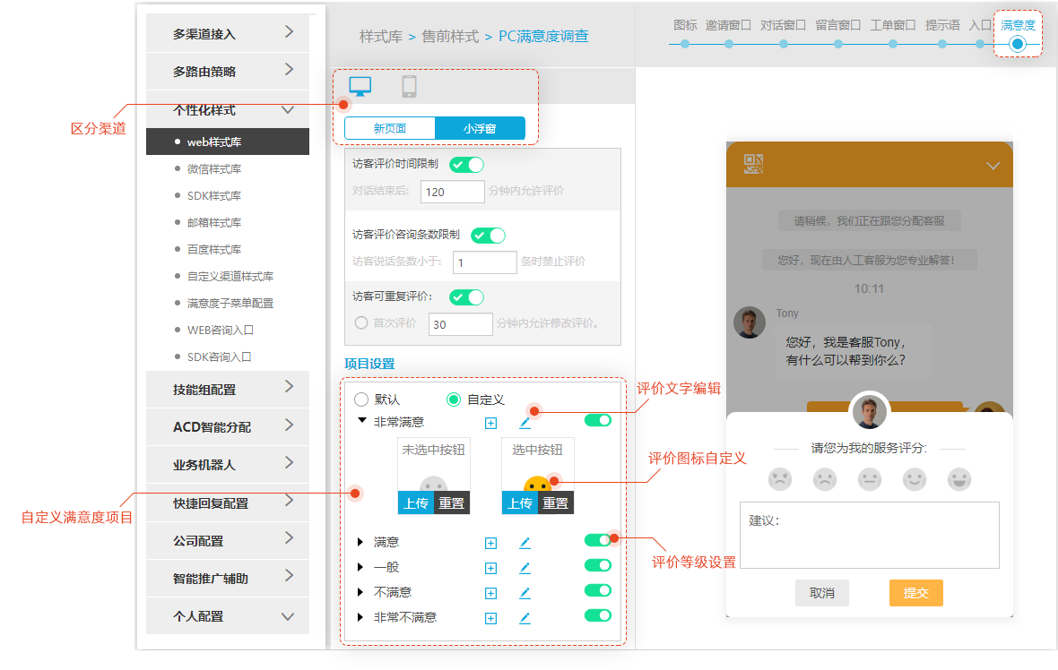Click the pencil edit icon for 满意

click(x=525, y=543)
